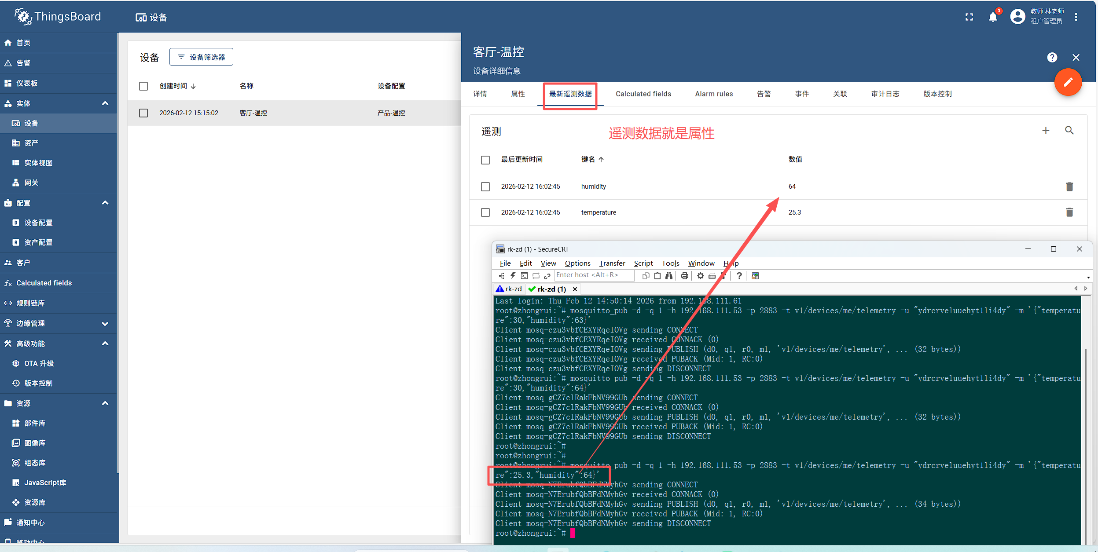Collapse the 高级功能 sidebar section
1098x552 pixels.
click(105, 344)
